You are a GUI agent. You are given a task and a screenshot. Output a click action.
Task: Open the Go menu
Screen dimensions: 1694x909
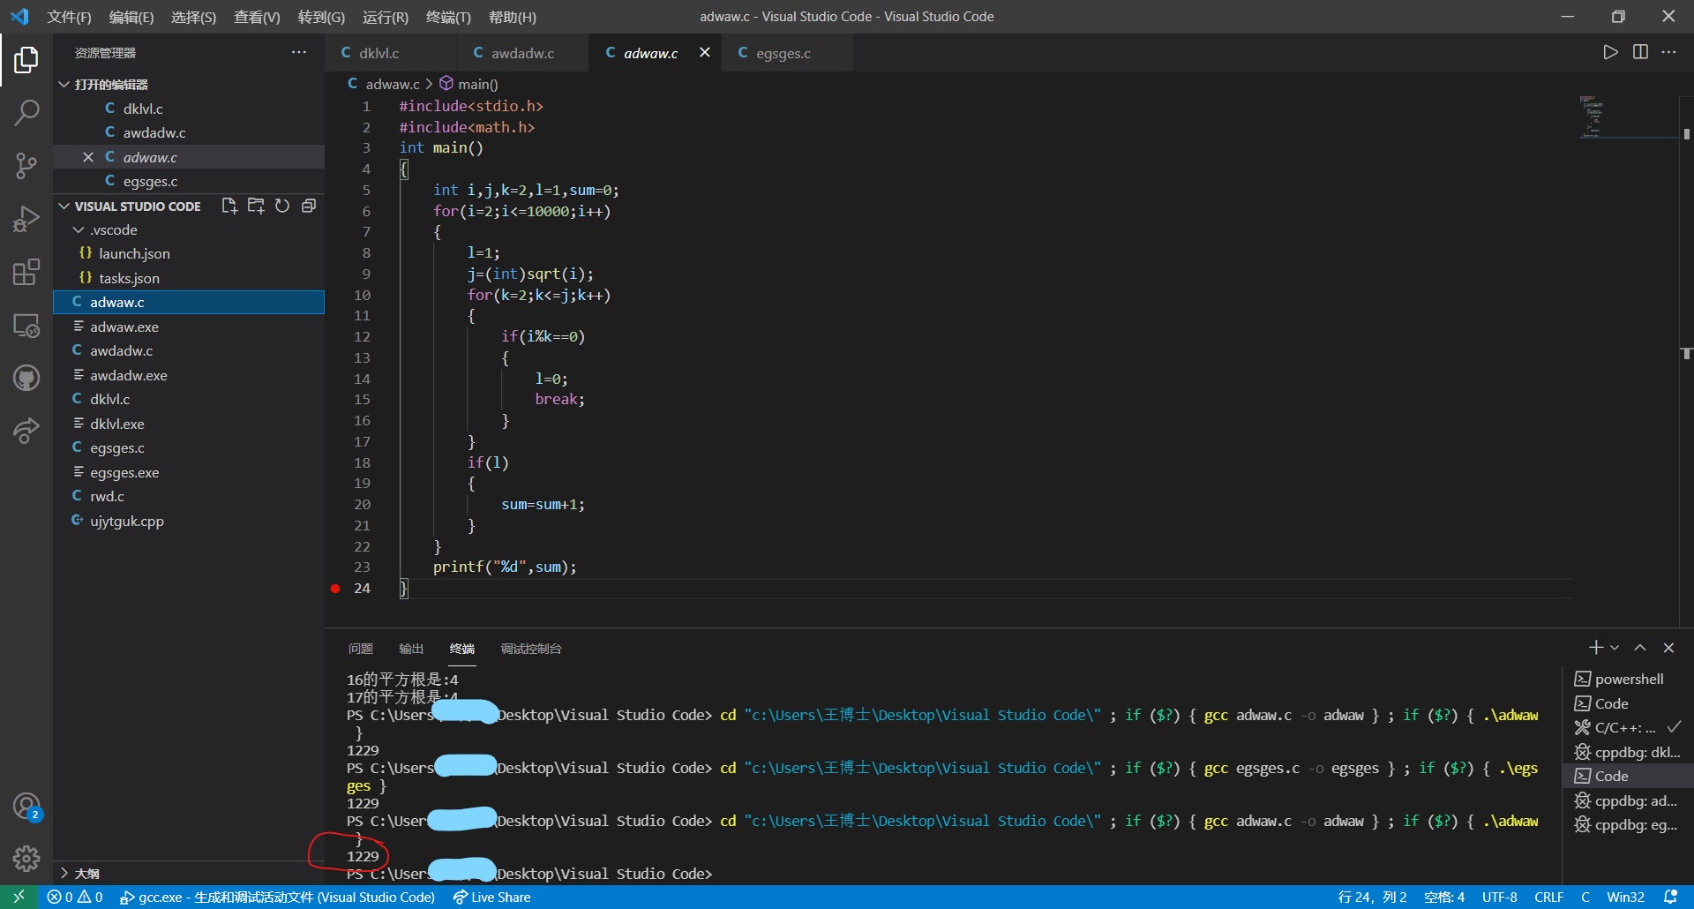[x=321, y=17]
